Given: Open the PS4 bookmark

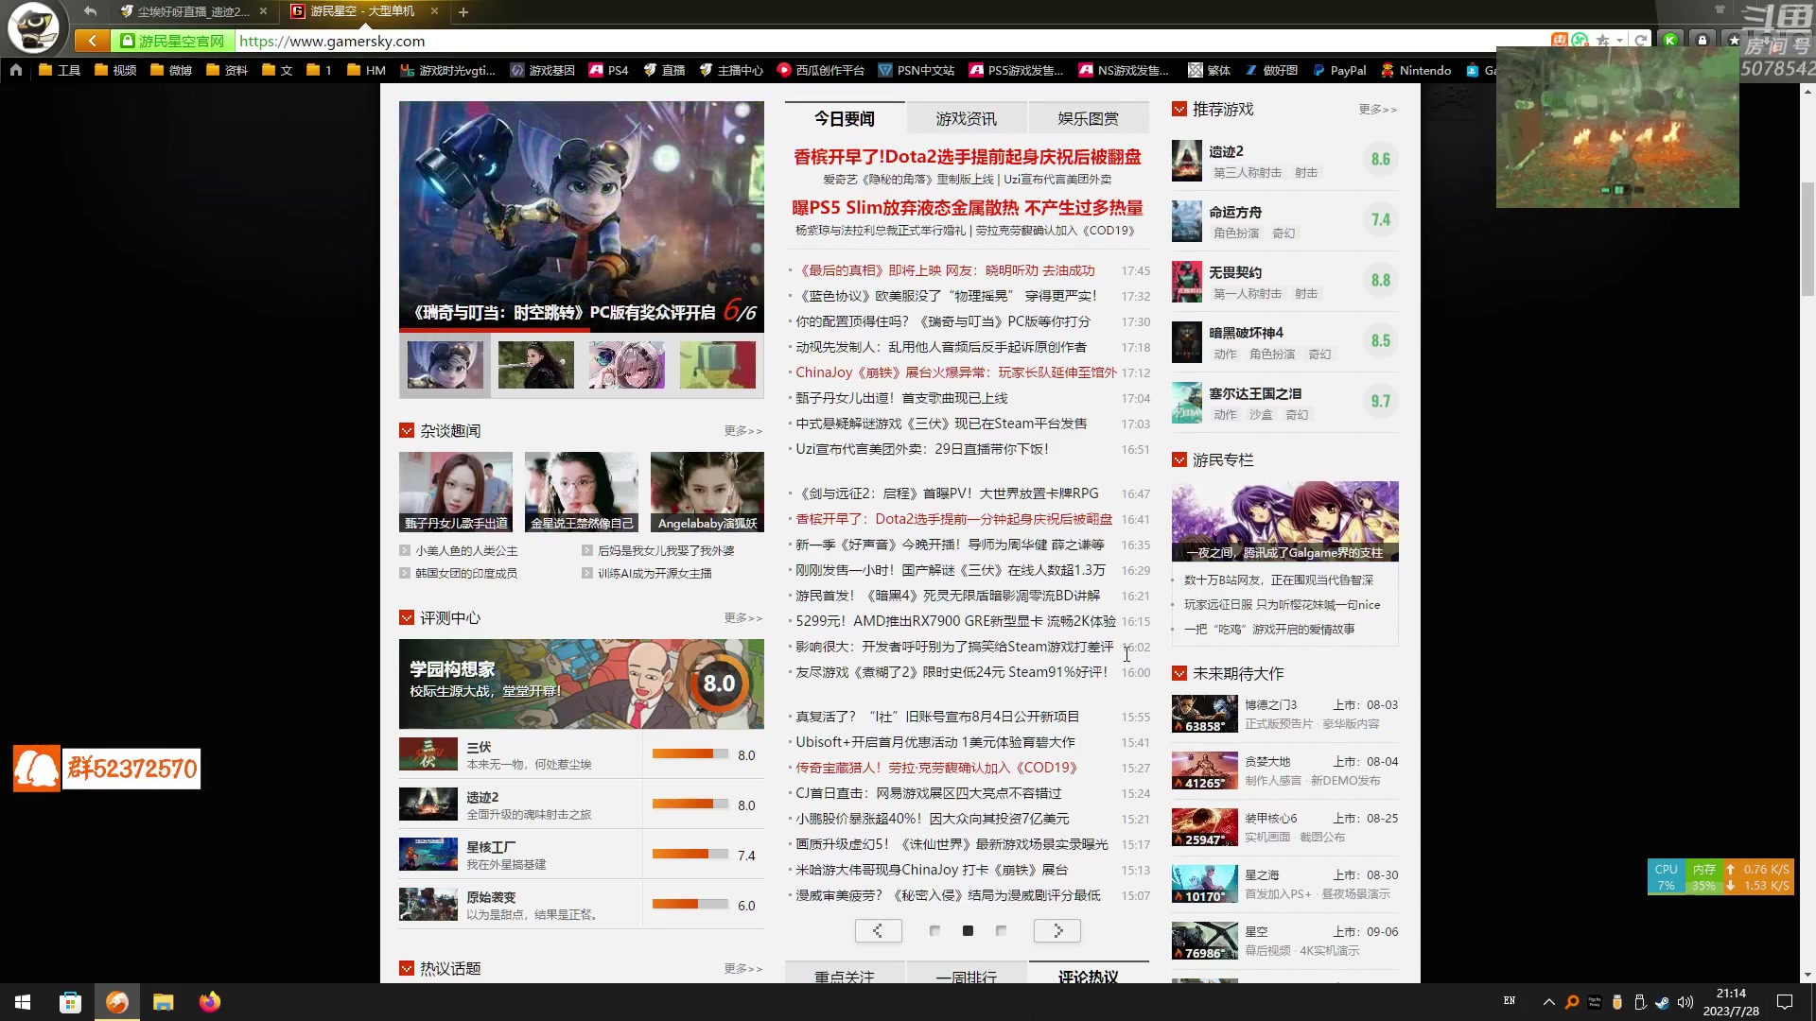Looking at the screenshot, I should [609, 70].
